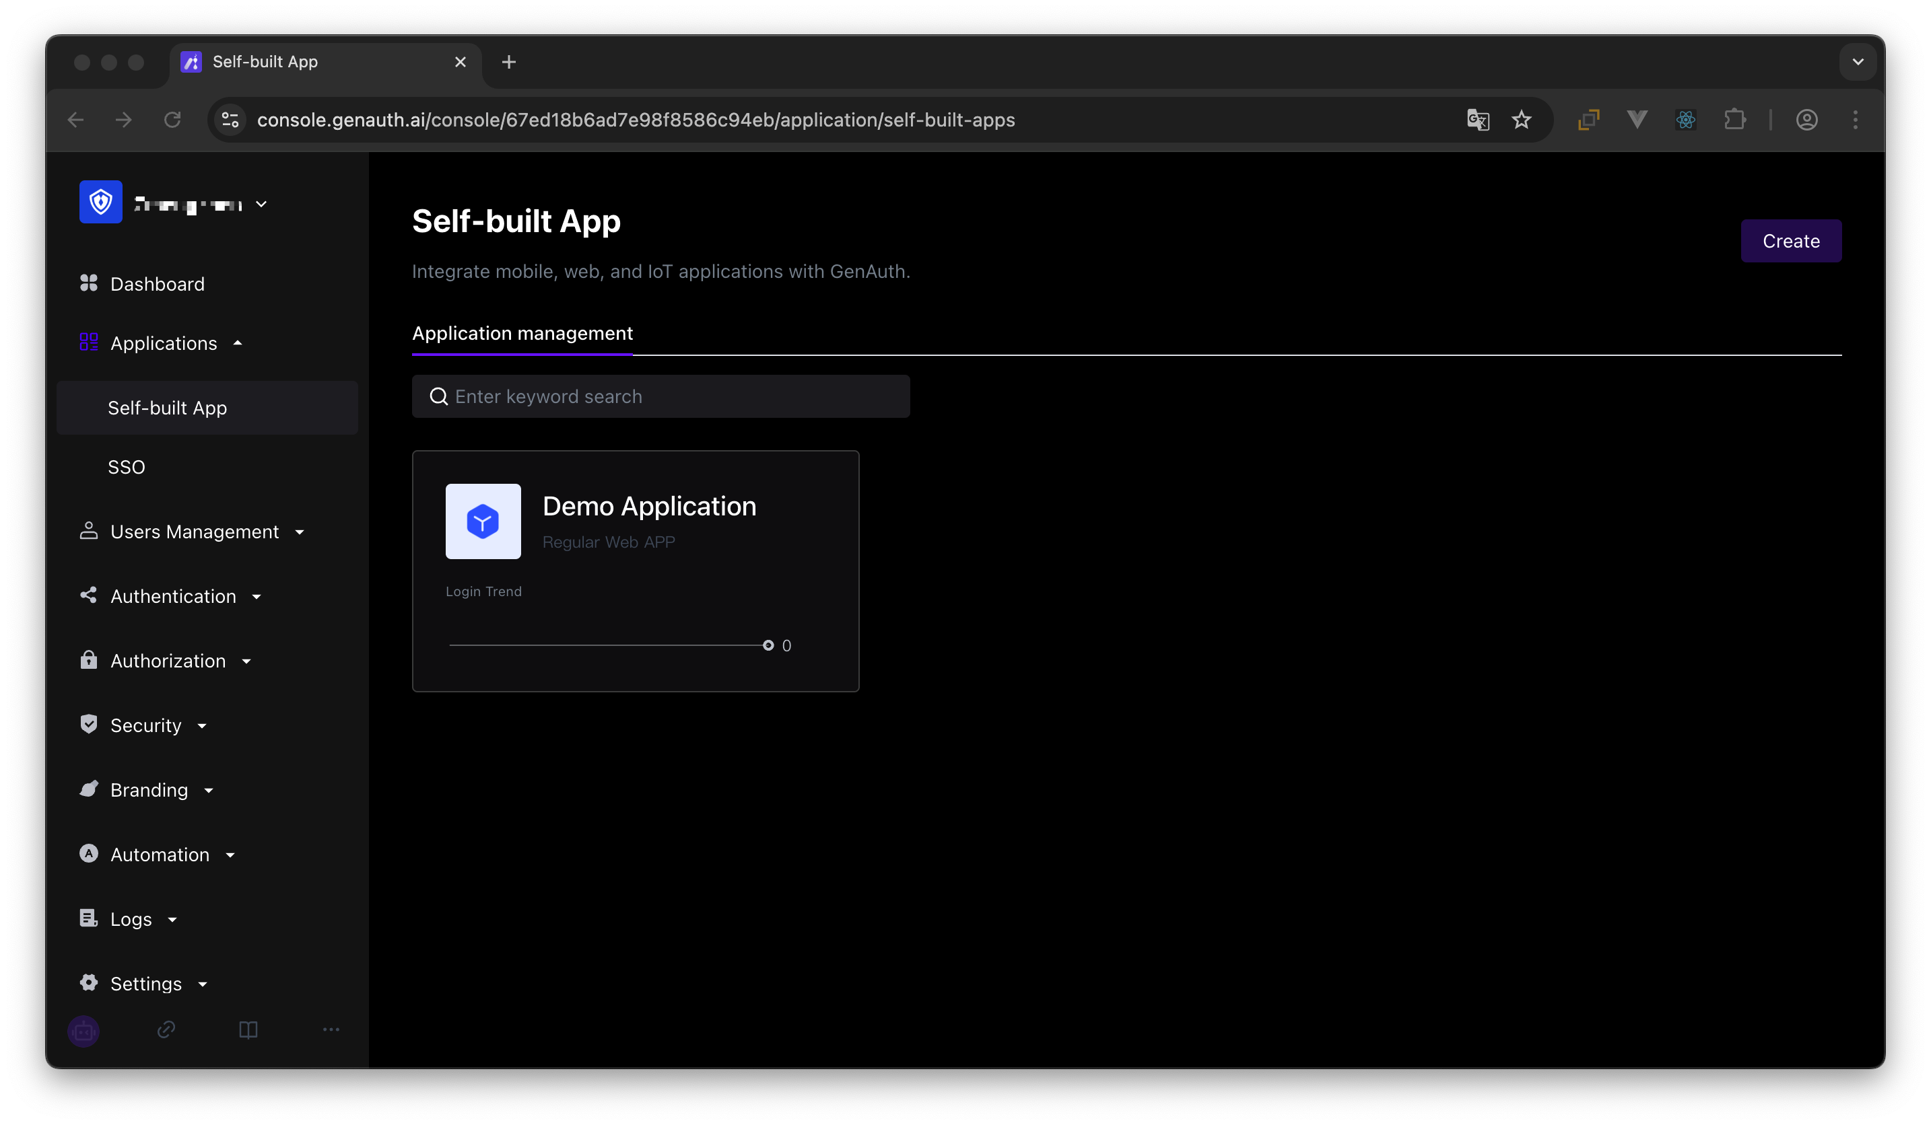This screenshot has height=1125, width=1931.
Task: Collapse the Applications menu section
Action: tap(163, 343)
